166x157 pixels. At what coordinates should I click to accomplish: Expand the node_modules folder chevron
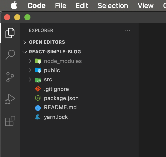(x=30, y=61)
